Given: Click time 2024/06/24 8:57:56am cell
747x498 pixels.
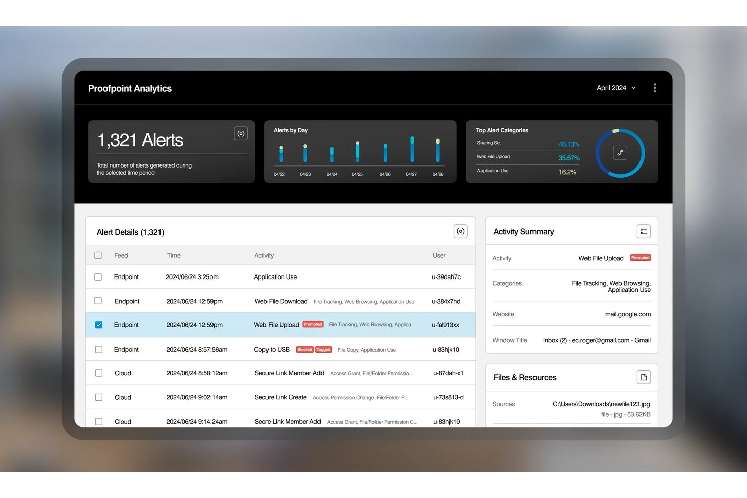Looking at the screenshot, I should (197, 349).
